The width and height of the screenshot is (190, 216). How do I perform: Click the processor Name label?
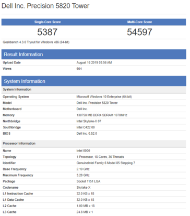click(7, 151)
